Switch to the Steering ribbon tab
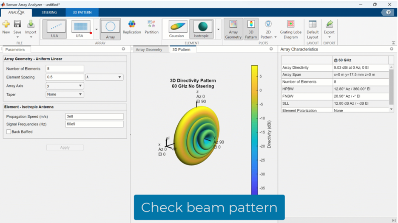398x223 pixels. 49,12
